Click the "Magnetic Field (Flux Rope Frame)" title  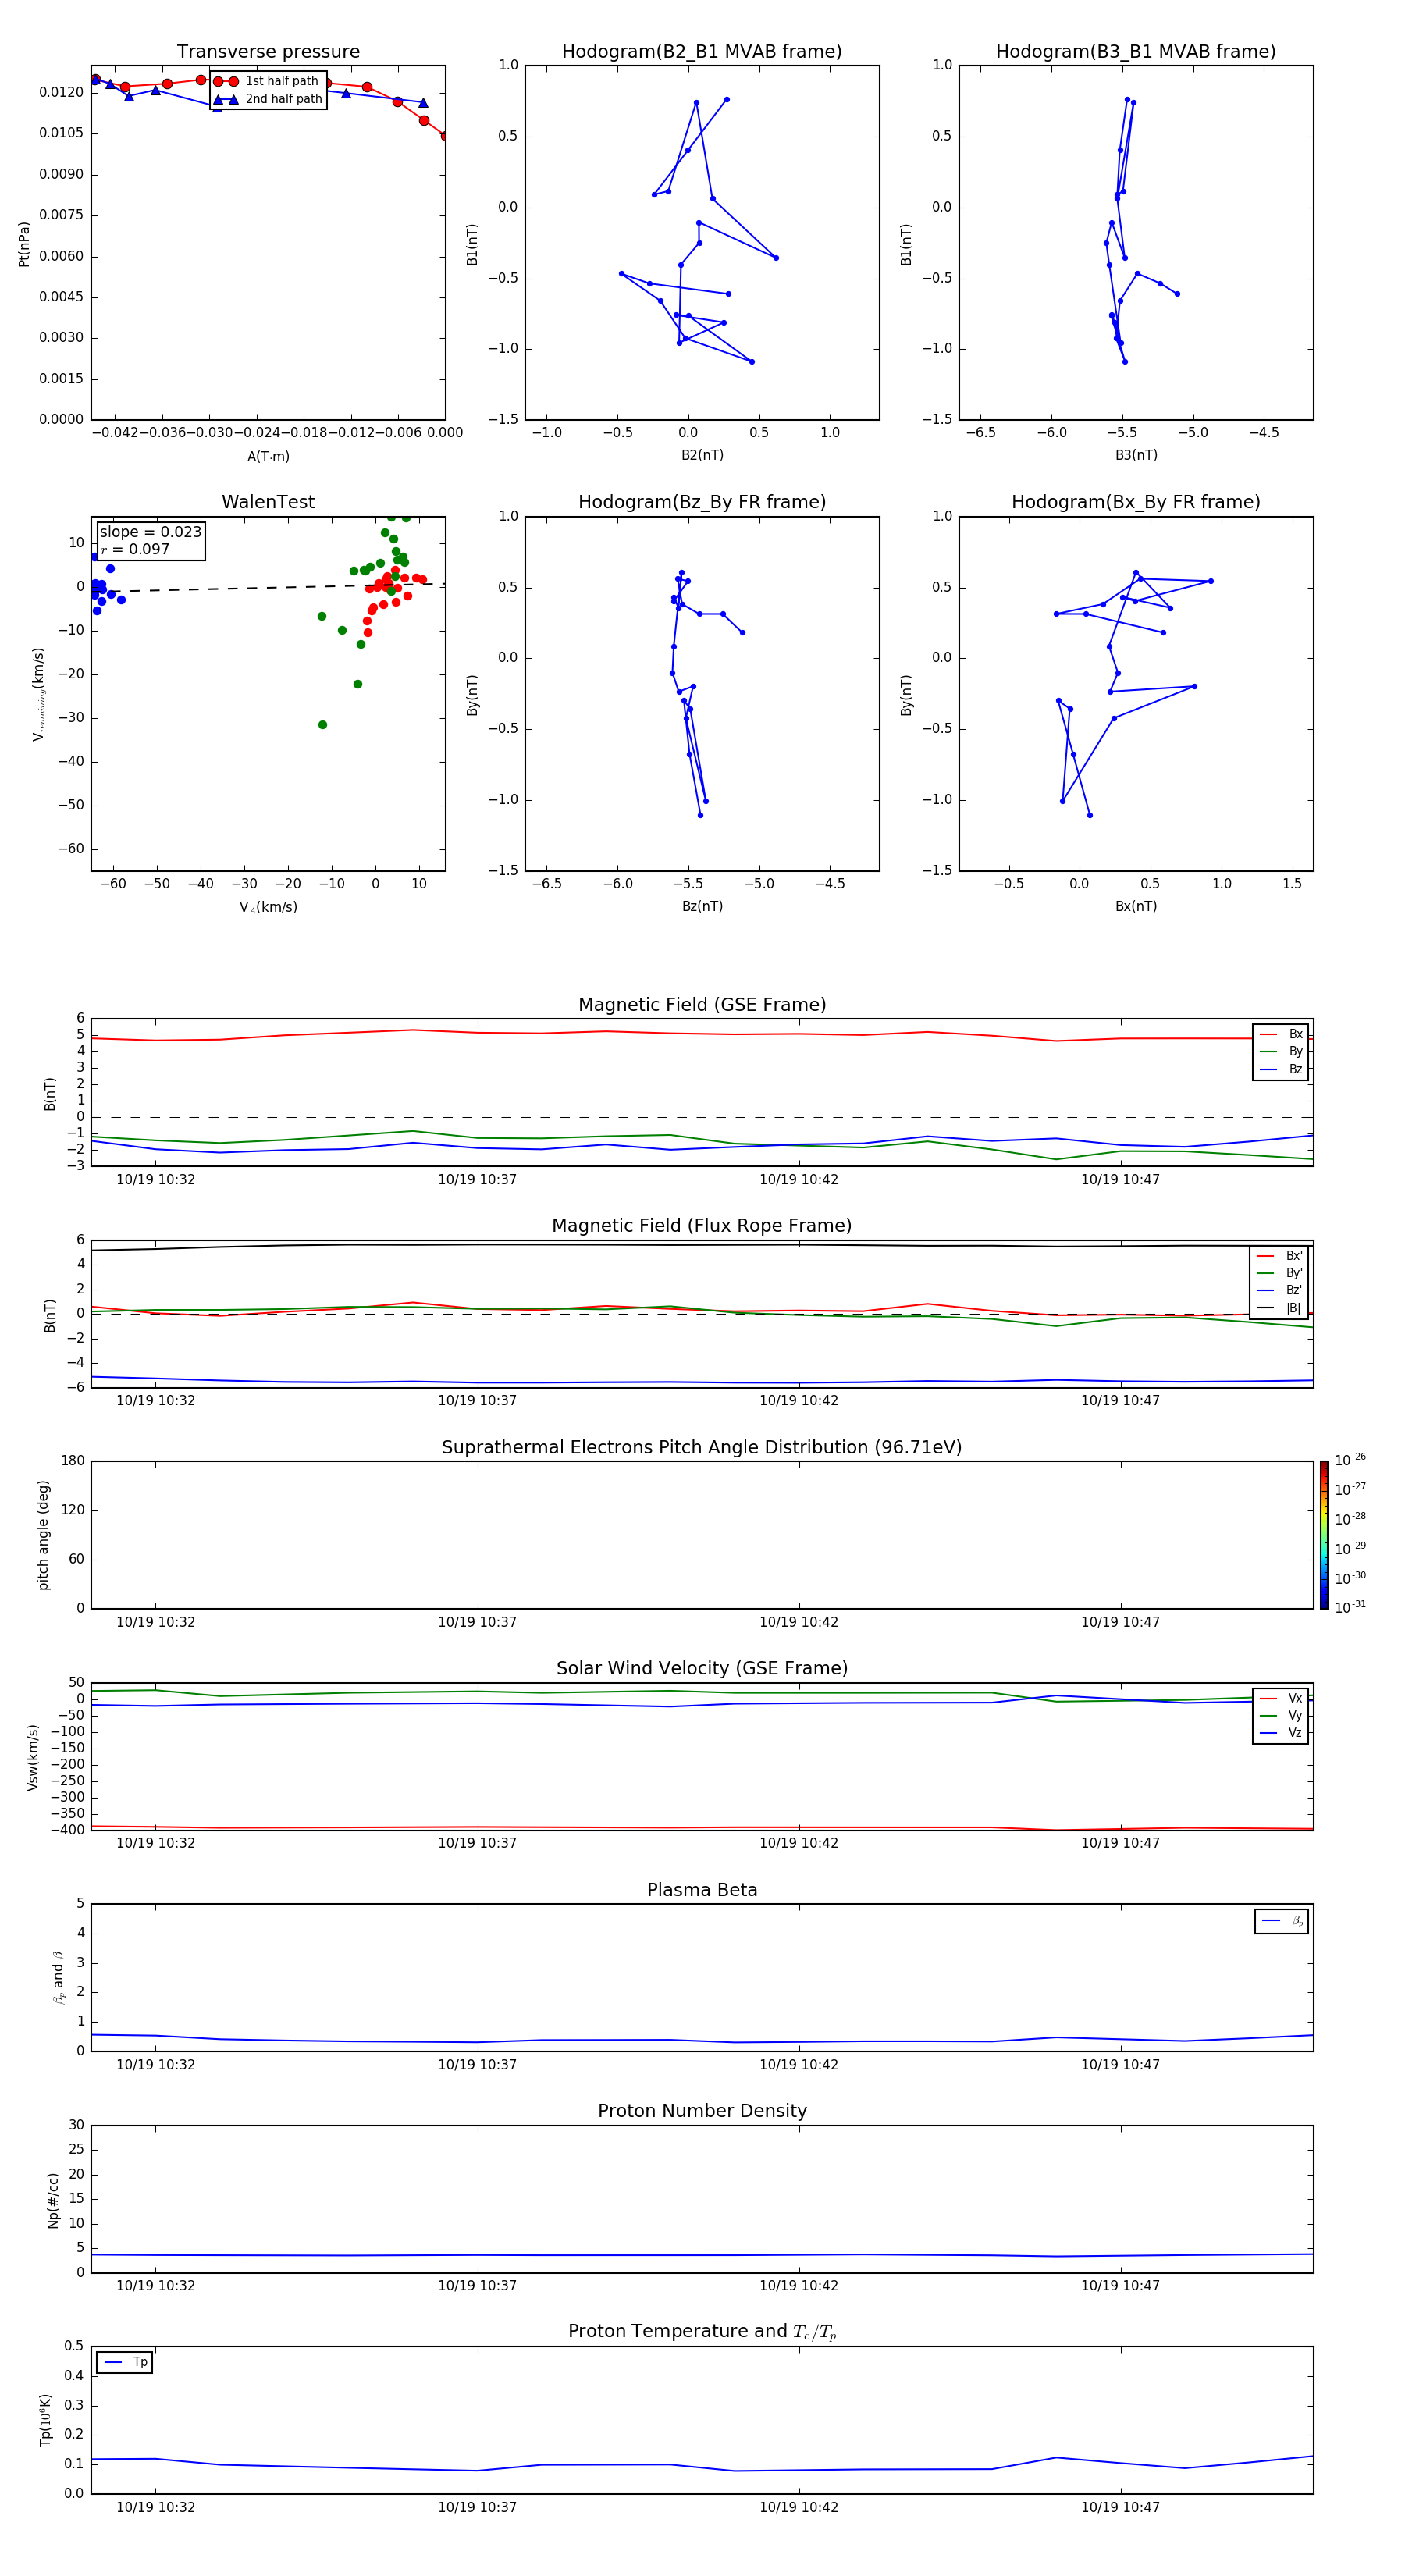coord(702,1226)
